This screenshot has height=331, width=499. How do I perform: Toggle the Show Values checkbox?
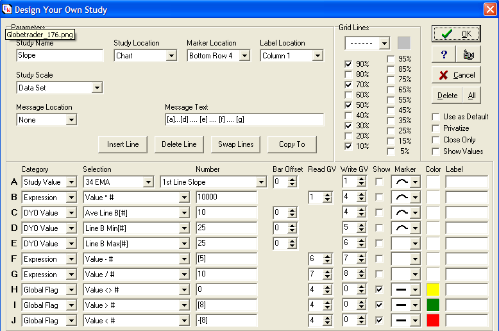(437, 151)
